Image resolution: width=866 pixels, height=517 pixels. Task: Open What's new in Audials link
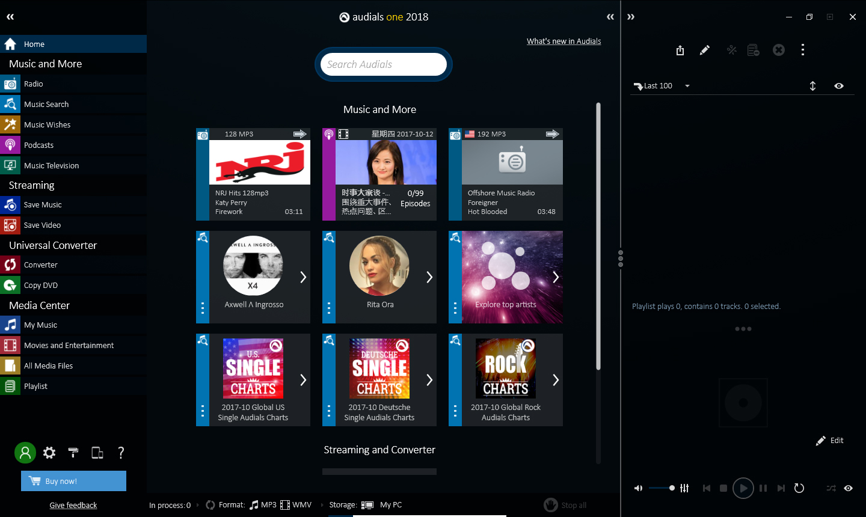click(x=564, y=41)
